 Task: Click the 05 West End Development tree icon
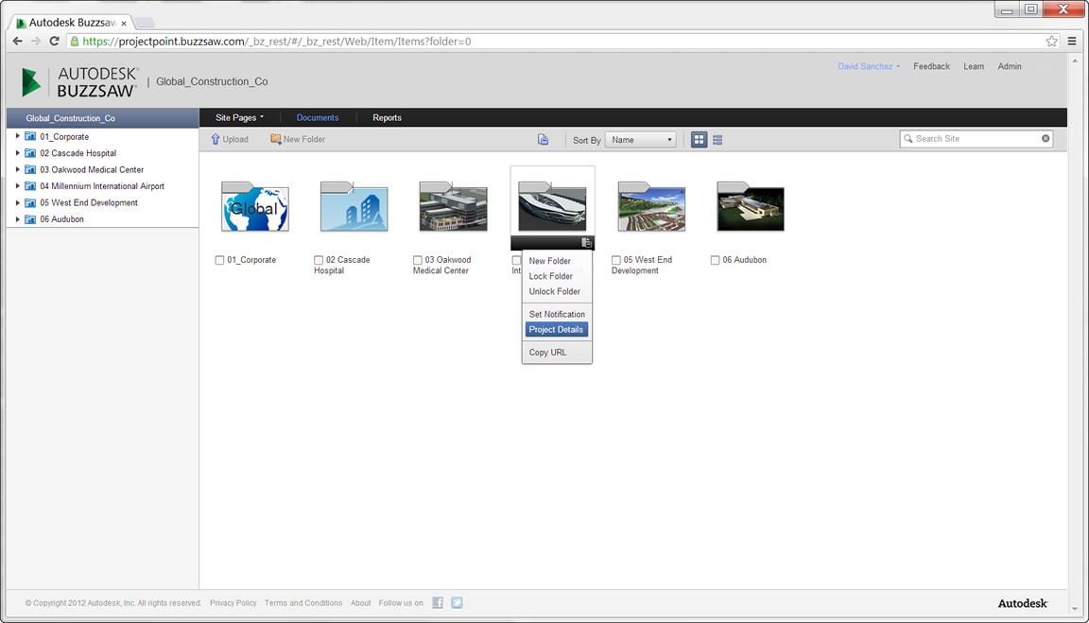[30, 203]
